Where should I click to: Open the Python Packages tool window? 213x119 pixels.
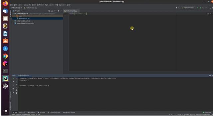54,112
